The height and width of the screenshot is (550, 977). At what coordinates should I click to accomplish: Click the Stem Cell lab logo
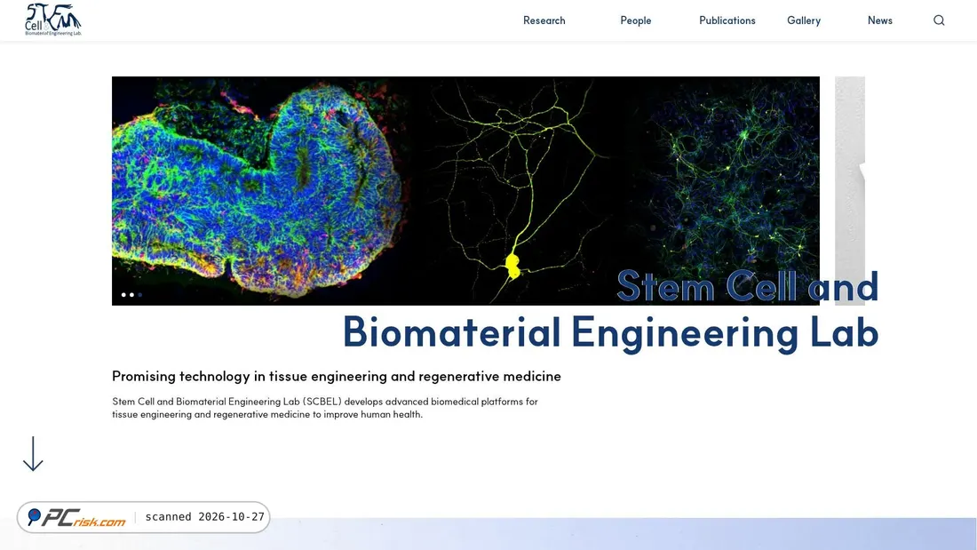point(53,20)
